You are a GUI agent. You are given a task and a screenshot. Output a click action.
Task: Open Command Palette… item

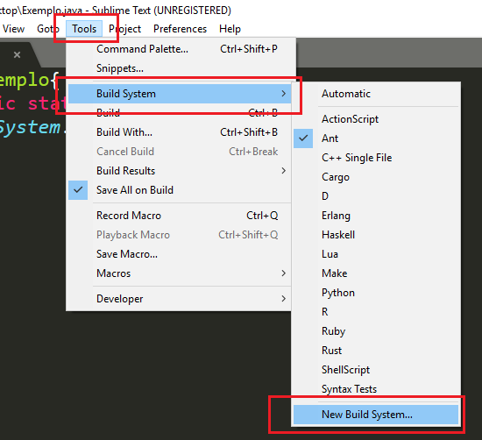pyautogui.click(x=180, y=49)
